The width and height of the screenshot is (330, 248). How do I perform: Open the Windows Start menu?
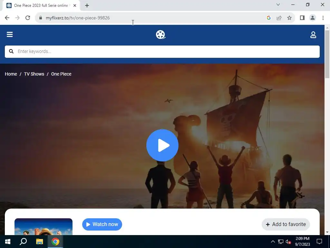pos(8,242)
